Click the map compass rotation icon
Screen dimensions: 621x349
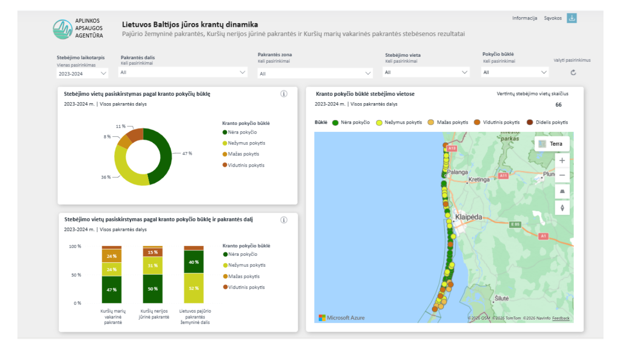coord(562,208)
